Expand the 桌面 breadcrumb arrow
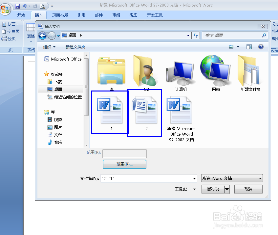 pos(81,35)
